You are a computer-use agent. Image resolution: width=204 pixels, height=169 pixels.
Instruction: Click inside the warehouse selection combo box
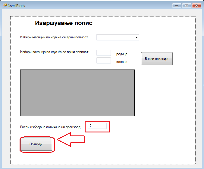(115, 37)
